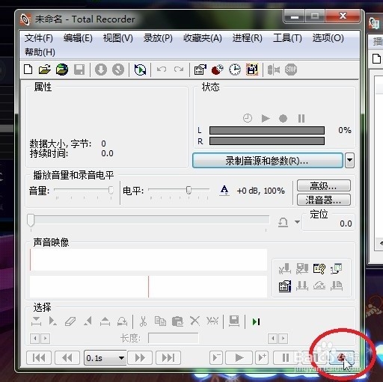Screen dimensions: 383x382
Task: Open the 视图(V) menu
Action: point(118,38)
